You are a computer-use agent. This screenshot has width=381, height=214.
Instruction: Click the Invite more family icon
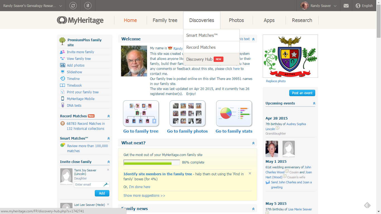(62, 52)
